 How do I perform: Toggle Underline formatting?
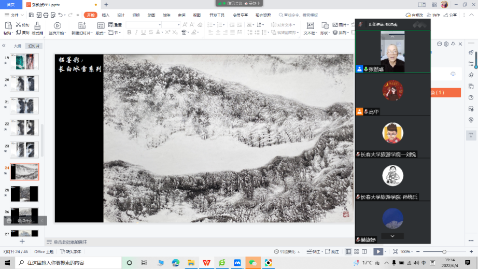point(143,32)
